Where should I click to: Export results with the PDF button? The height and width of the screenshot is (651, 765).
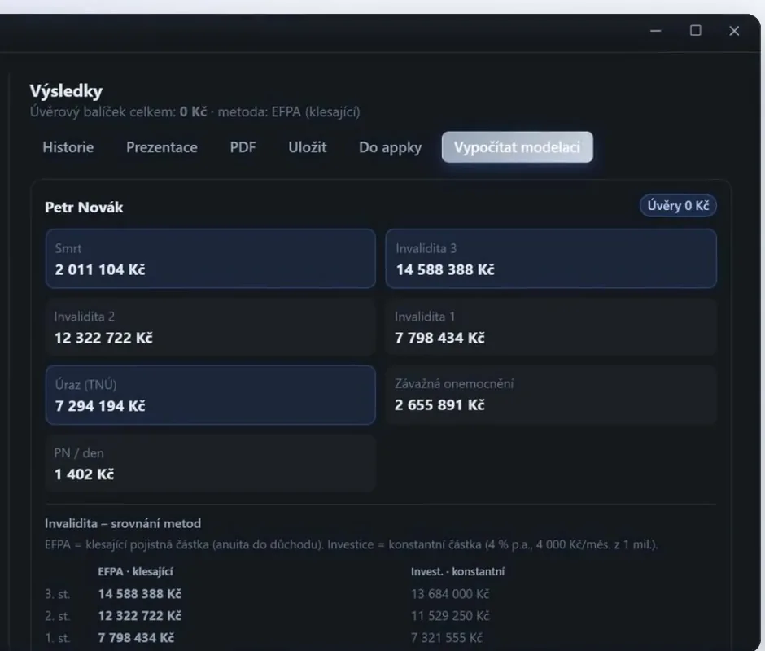tap(243, 147)
